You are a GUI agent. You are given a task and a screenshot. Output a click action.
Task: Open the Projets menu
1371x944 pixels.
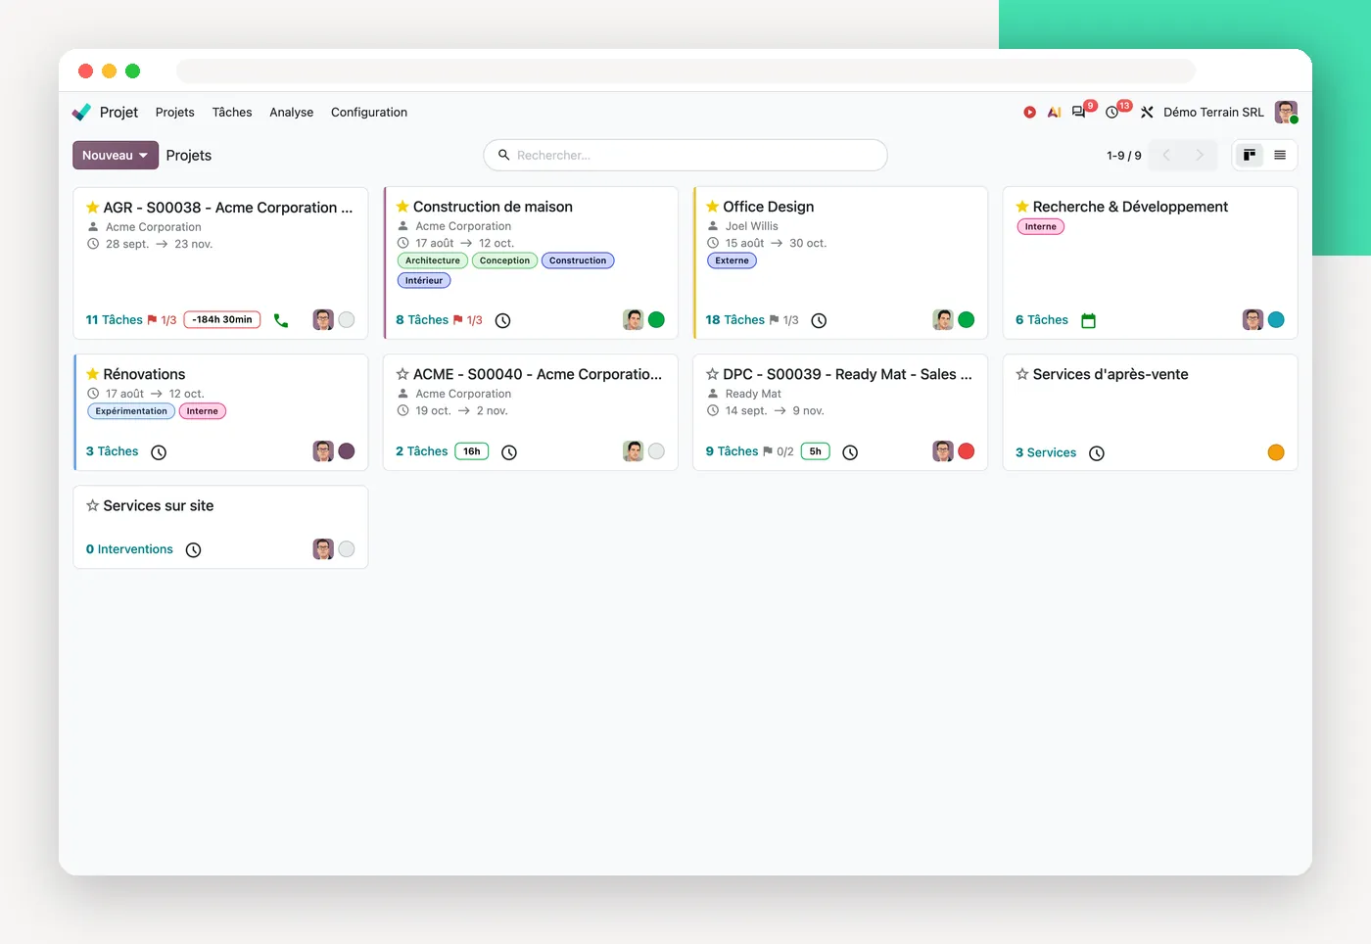tap(175, 113)
